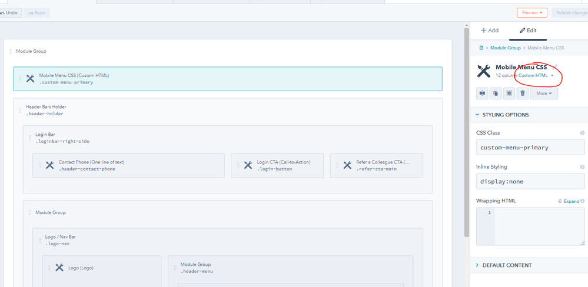Open the Preview dropdown button

531,13
